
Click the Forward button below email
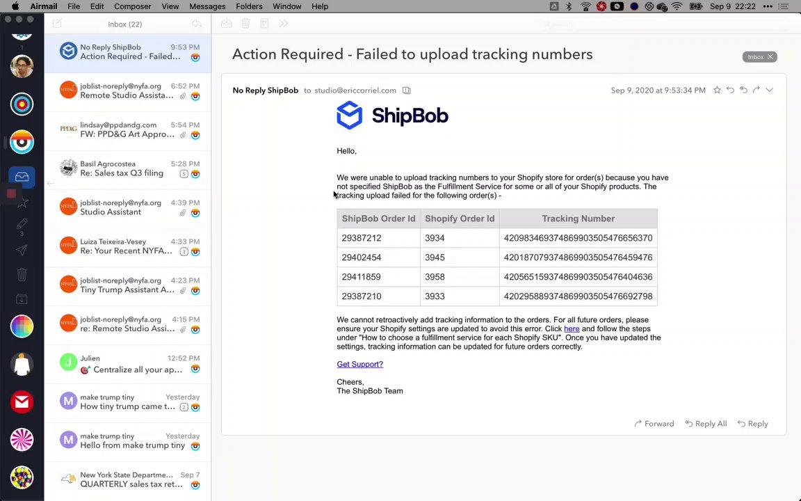tap(654, 423)
